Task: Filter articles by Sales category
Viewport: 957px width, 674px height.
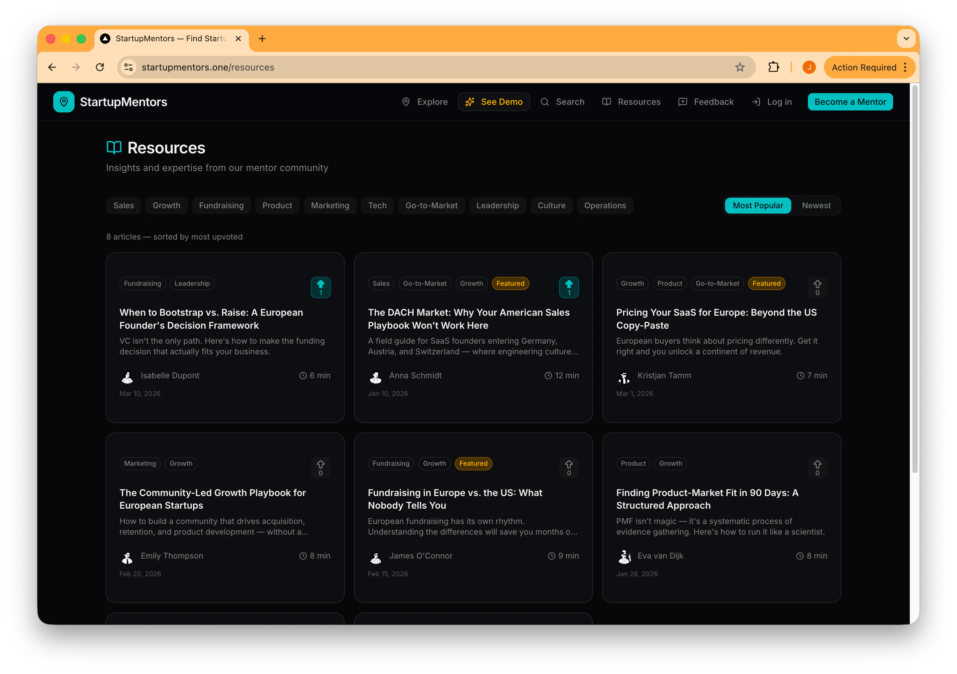Action: pos(124,206)
